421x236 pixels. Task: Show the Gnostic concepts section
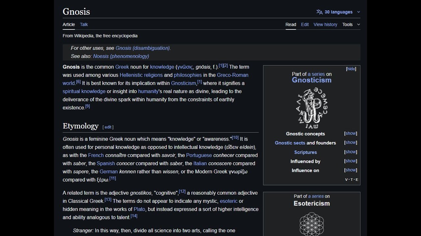click(x=351, y=133)
